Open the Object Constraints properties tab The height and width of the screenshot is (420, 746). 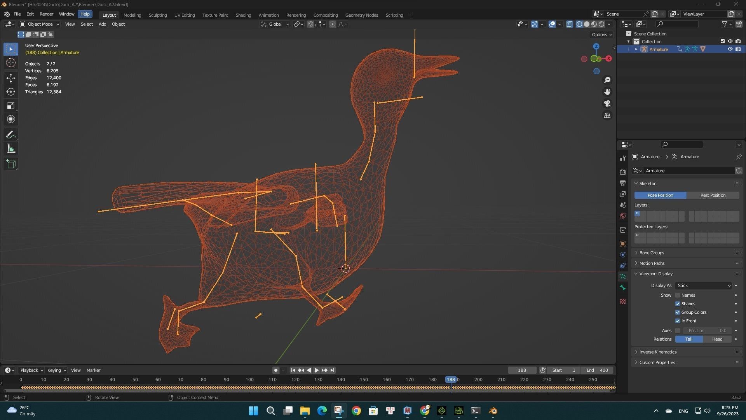click(x=623, y=266)
